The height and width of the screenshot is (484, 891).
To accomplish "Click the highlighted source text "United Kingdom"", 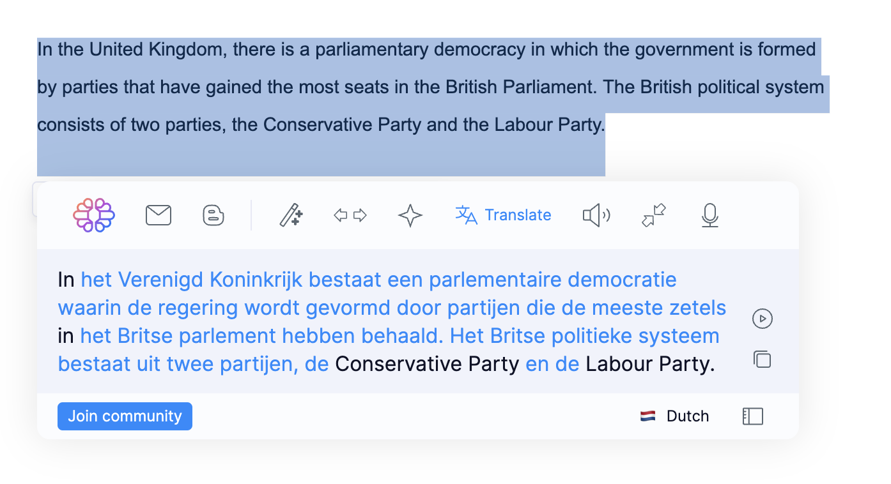I will (x=156, y=50).
